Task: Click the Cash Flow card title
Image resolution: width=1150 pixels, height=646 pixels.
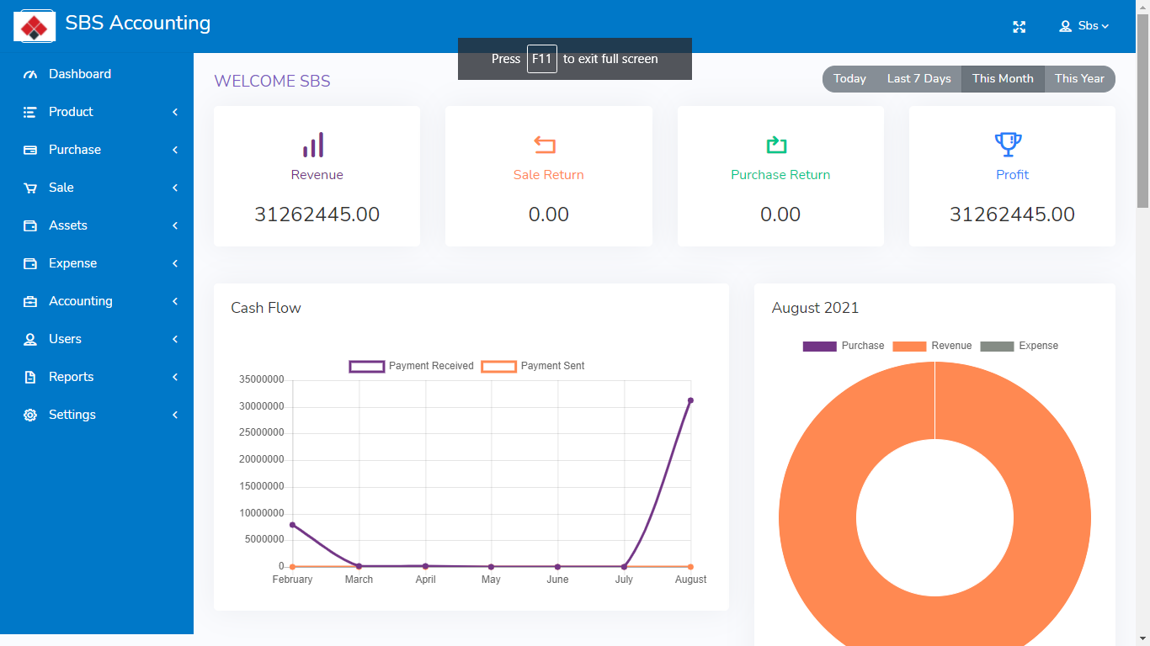Action: [266, 308]
